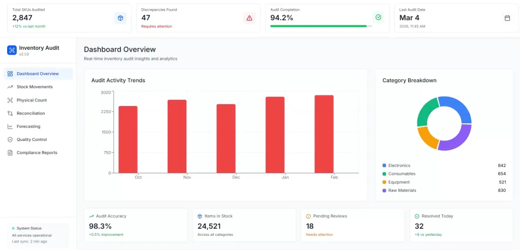Screen dimensions: 520x250
Task: Click the Resolved Today value 32
Action: 419,227
